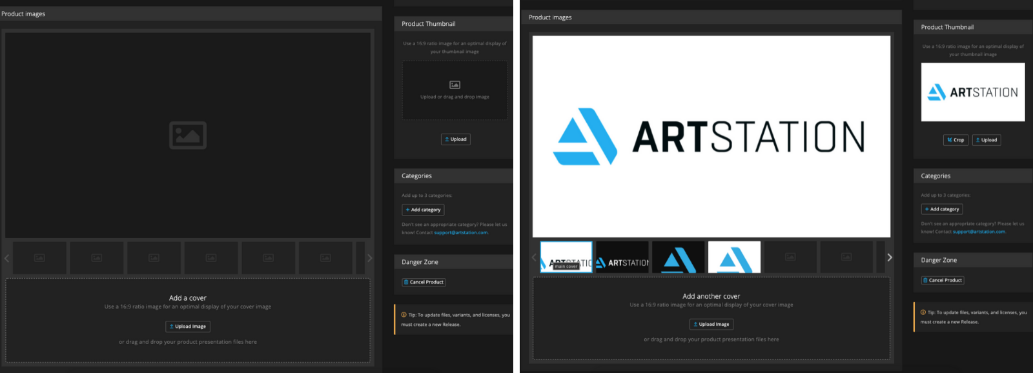Select the dark thumbnail showing the ARTSTATION wordmark

pos(622,257)
